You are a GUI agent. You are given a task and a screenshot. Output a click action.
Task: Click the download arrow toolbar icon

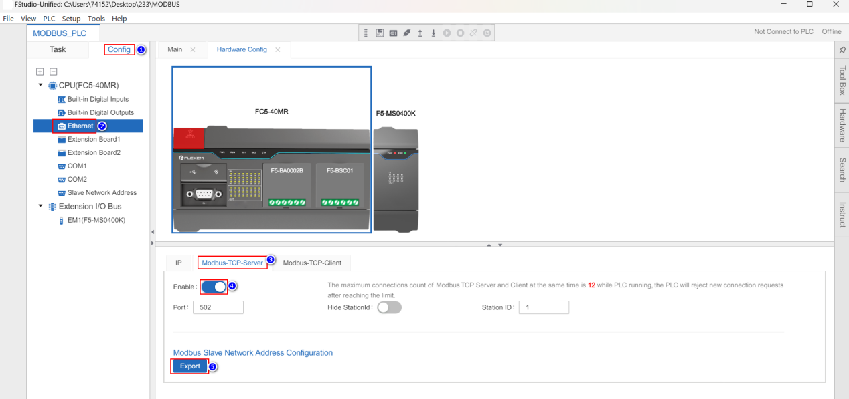433,33
